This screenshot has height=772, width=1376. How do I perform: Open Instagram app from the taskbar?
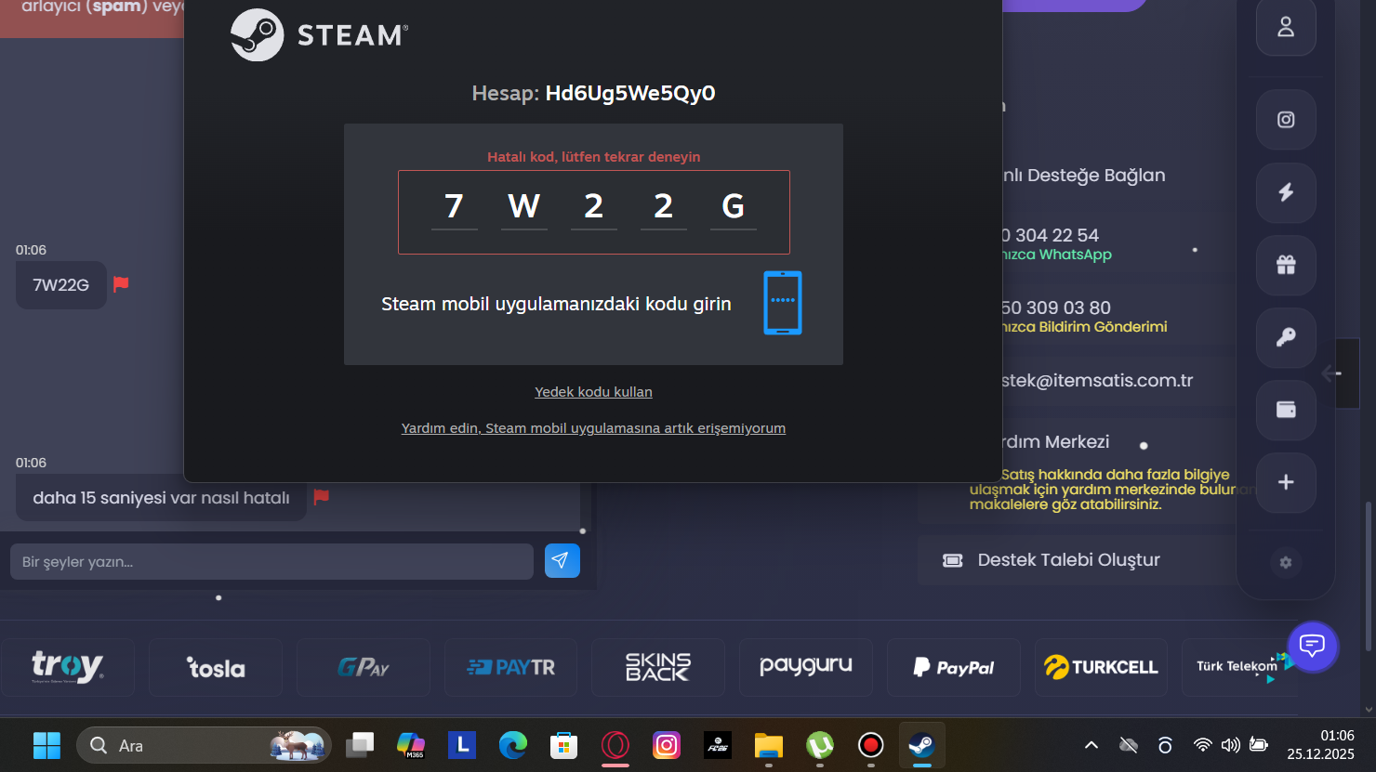(667, 745)
